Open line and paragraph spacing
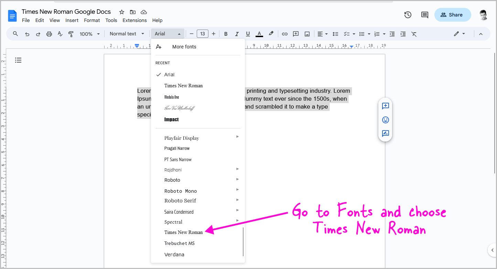Image resolution: width=497 pixels, height=269 pixels. point(335,34)
